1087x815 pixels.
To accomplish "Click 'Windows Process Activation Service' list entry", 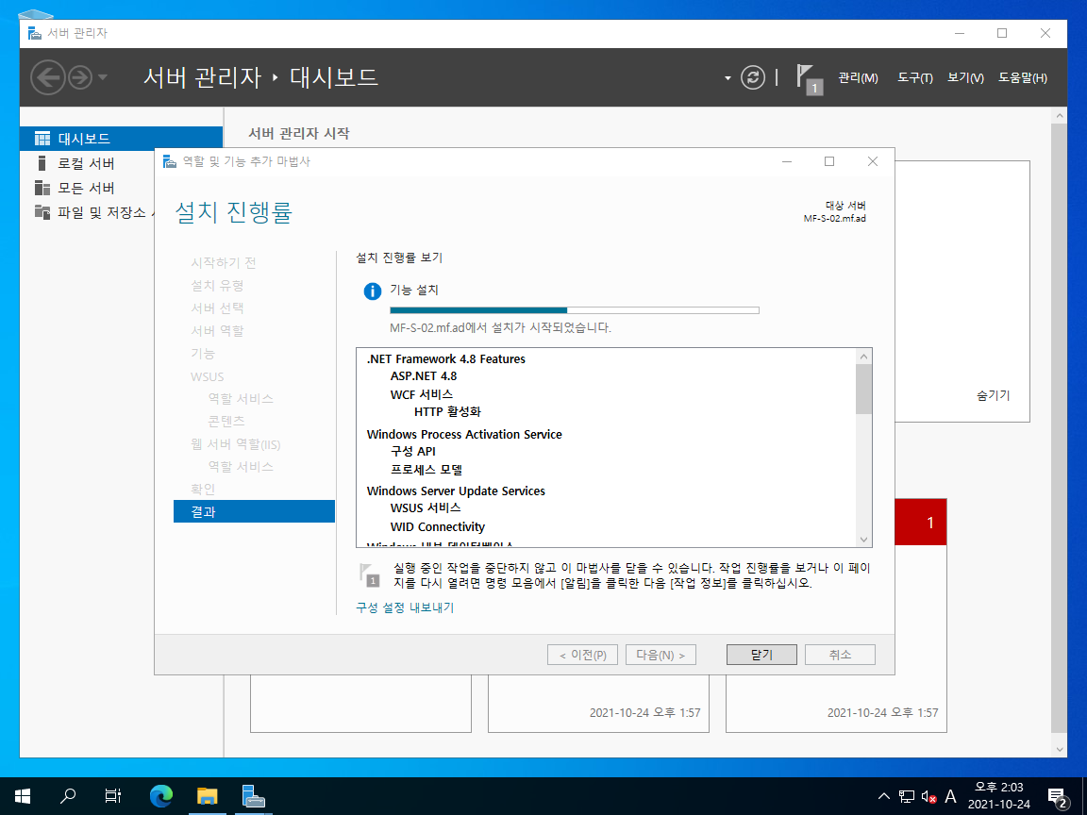I will 464,435.
